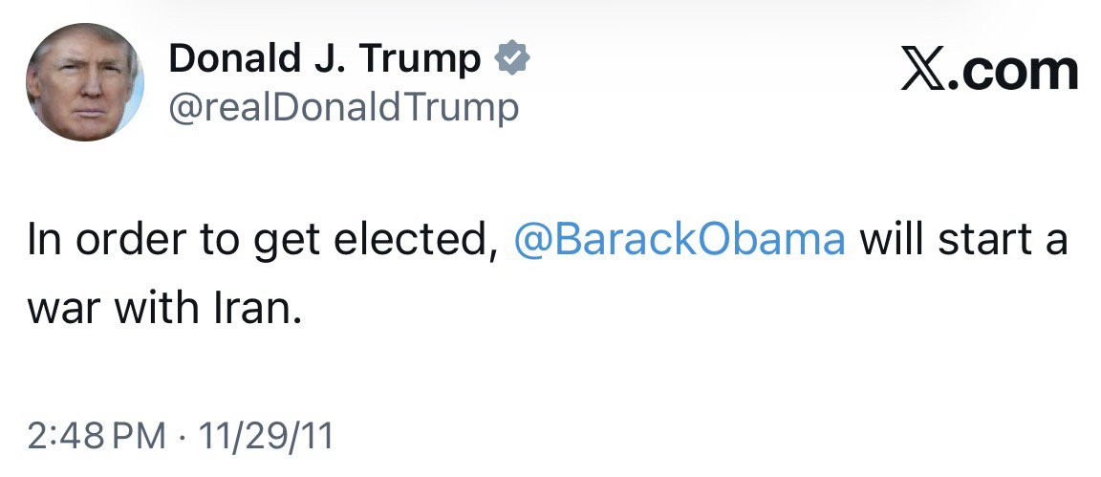The height and width of the screenshot is (477, 1101).
Task: Open the @BarackObama mention link
Action: point(680,239)
